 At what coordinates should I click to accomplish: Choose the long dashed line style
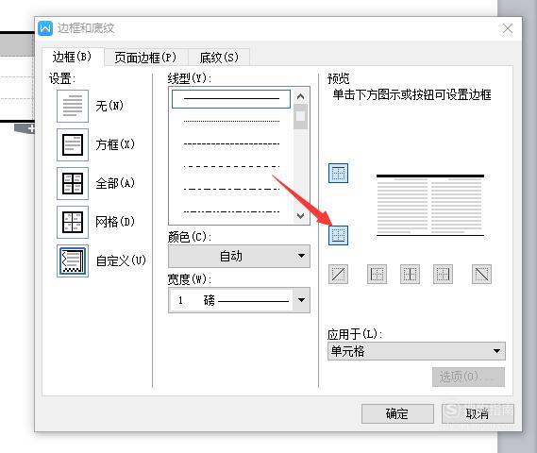click(231, 166)
